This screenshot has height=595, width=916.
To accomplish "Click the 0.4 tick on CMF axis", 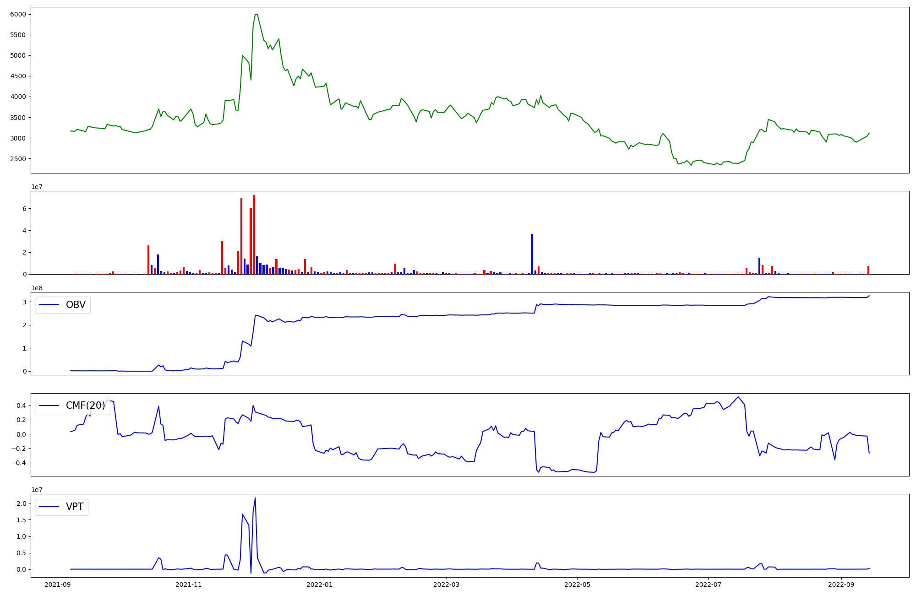I will coord(20,406).
